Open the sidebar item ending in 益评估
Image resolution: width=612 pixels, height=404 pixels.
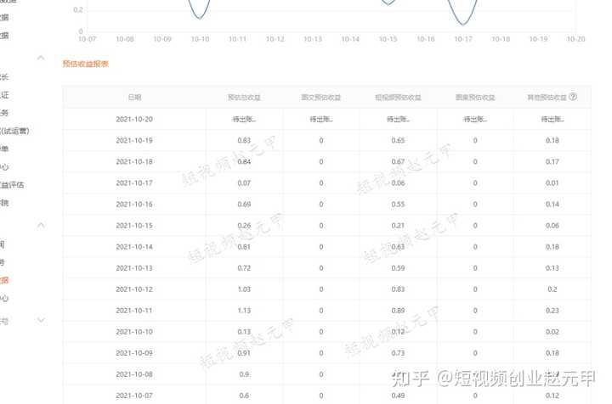click(12, 185)
